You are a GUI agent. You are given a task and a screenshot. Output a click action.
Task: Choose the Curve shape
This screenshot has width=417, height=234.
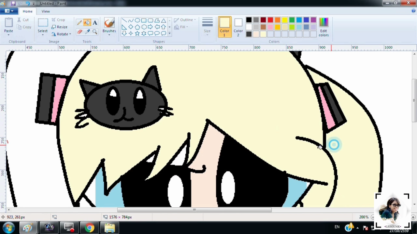click(x=131, y=20)
